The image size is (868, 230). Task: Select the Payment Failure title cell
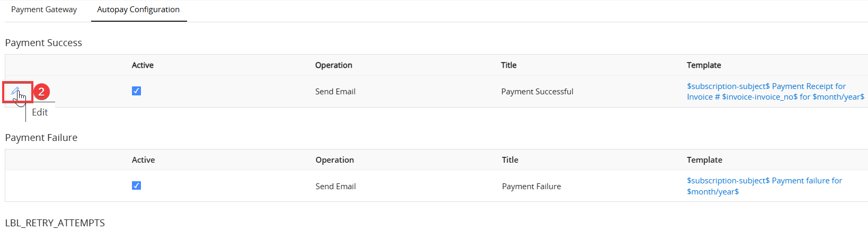point(532,187)
